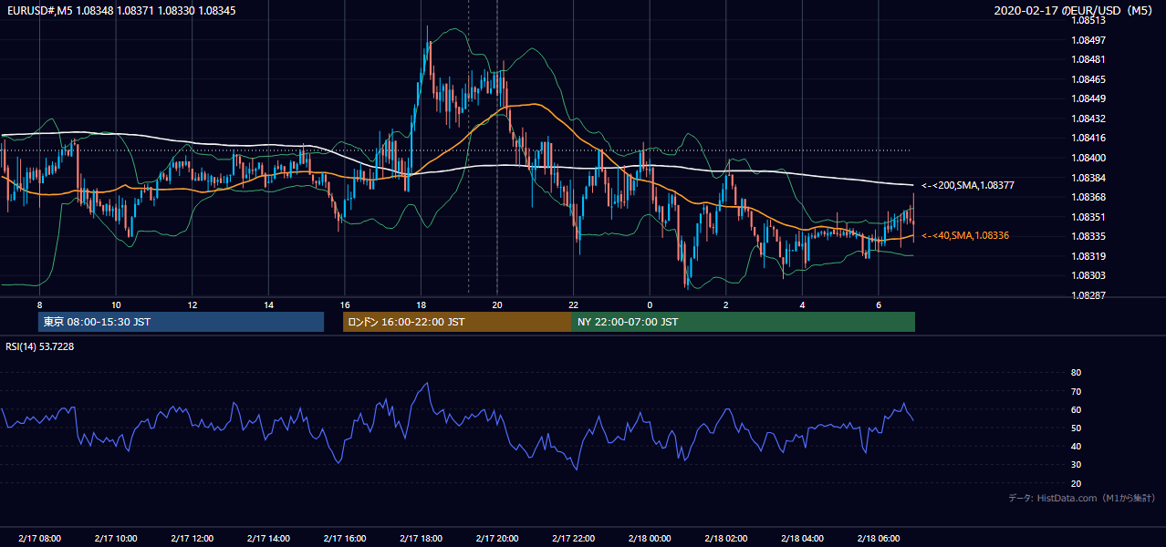This screenshot has width=1166, height=547.
Task: Click hour tick 14 under the price chart
Action: tap(268, 304)
